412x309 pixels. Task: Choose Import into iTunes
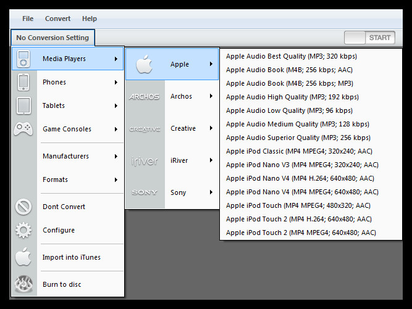(67, 257)
